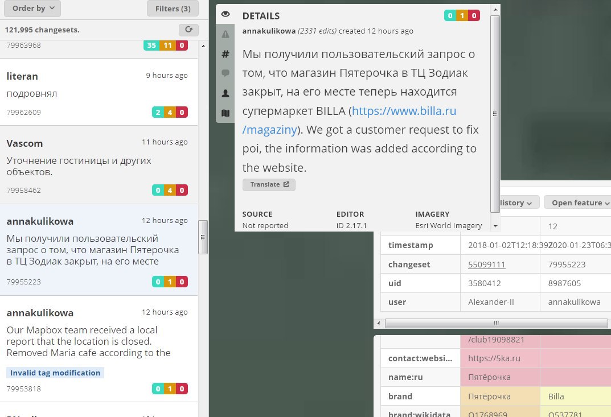Click the iD 2.17.1 editor value
611x417 pixels.
pyautogui.click(x=351, y=225)
